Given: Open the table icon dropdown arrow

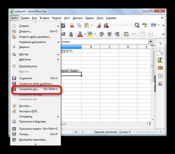Looking at the screenshot, I should (x=159, y=25).
